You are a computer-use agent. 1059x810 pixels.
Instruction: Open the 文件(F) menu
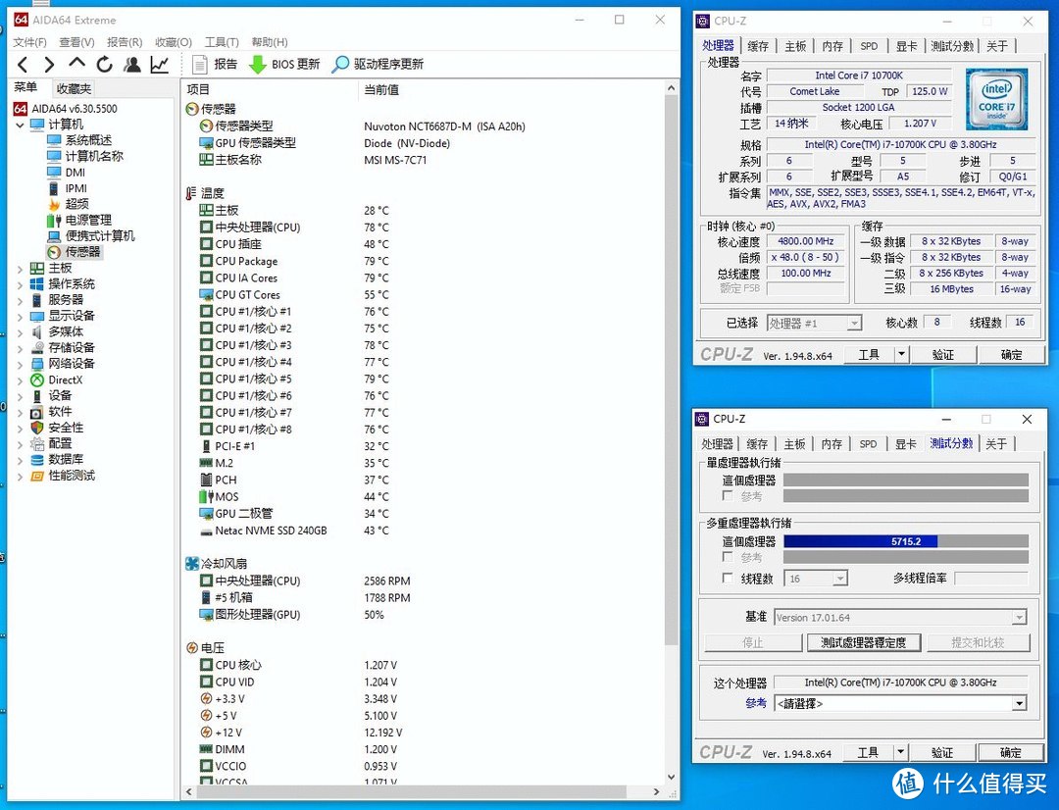click(x=29, y=42)
